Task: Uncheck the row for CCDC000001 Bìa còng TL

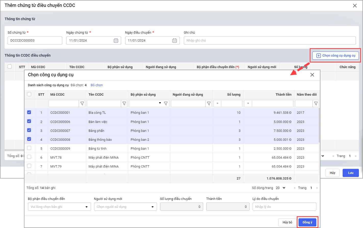Action: point(29,112)
